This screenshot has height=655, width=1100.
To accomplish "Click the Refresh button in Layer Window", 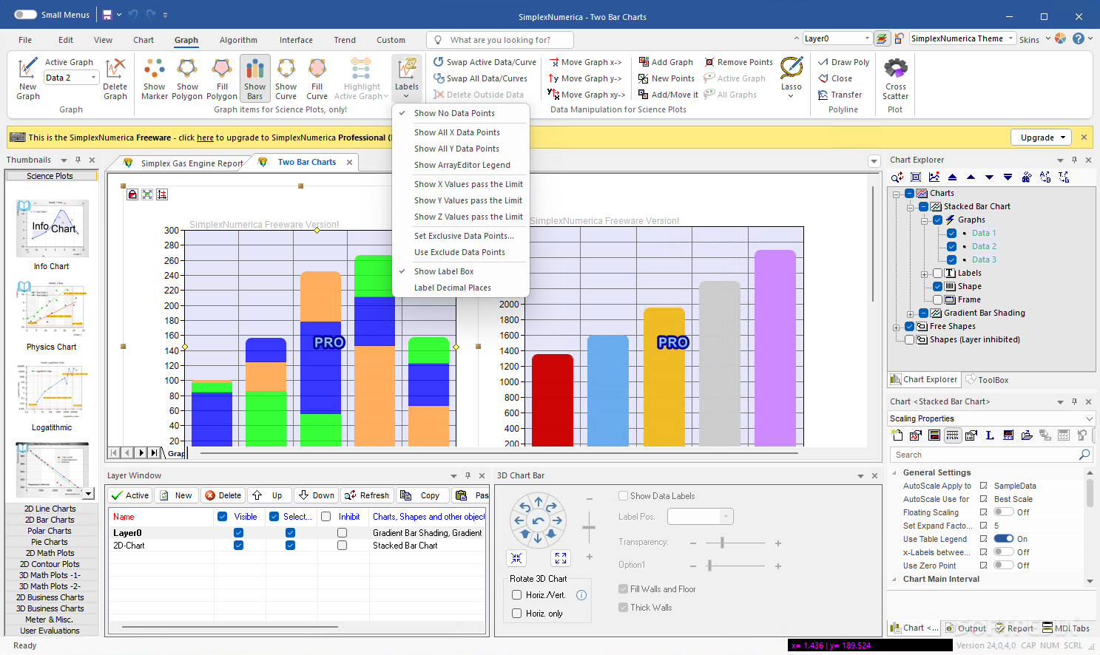I will pyautogui.click(x=368, y=495).
